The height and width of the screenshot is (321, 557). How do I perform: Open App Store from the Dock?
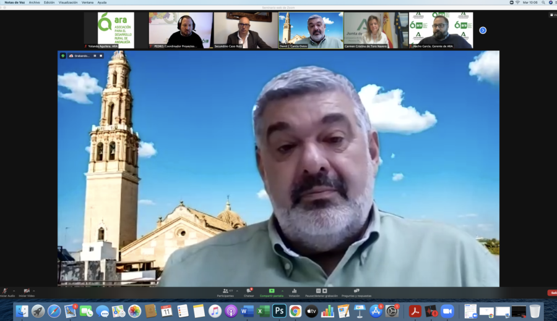[x=376, y=312]
